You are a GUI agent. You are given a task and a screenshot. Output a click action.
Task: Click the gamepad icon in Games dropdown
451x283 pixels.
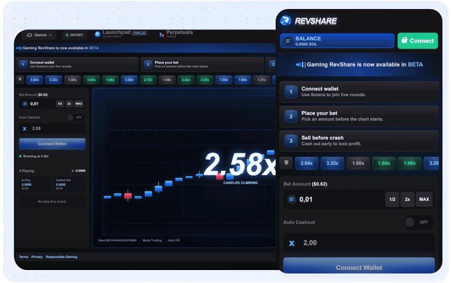click(30, 35)
